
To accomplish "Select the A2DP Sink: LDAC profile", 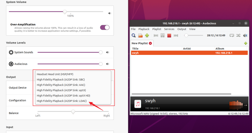I will coord(62,101).
